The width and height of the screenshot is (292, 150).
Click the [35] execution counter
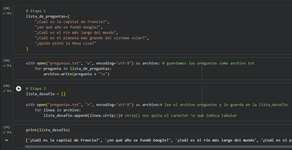7,60
